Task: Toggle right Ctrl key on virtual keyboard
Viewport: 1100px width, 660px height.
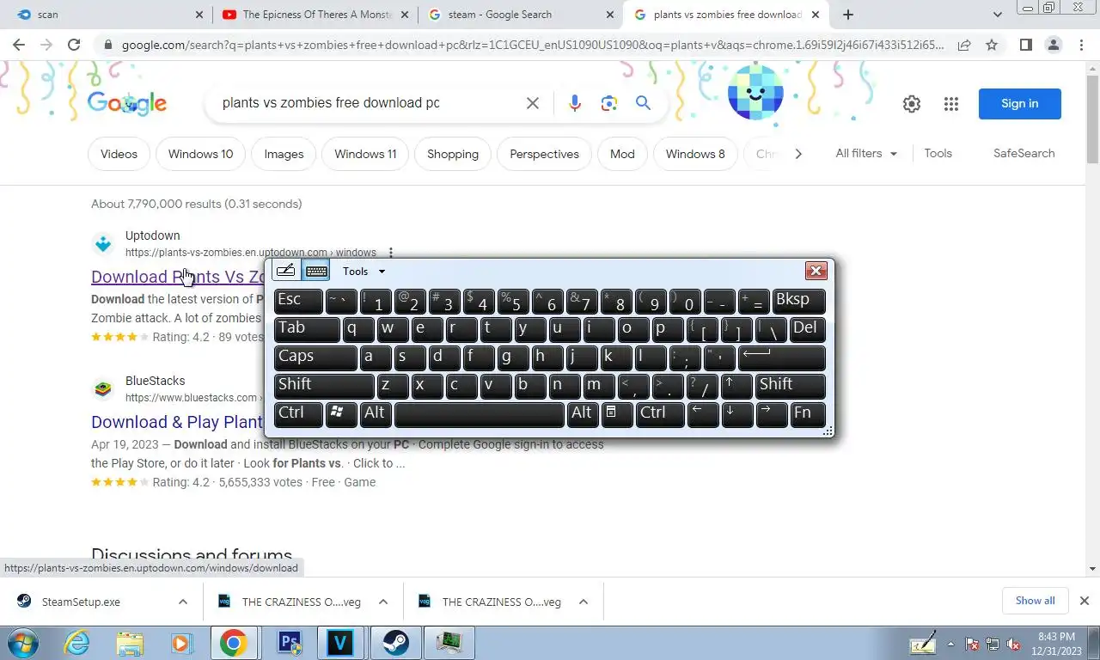Action: pyautogui.click(x=660, y=413)
